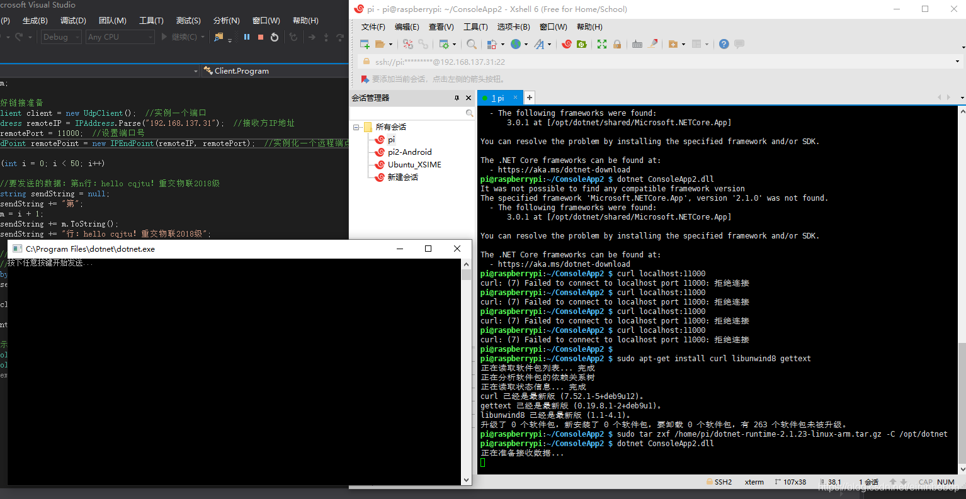Select the Ubuntu_XSIME session

[x=414, y=165]
